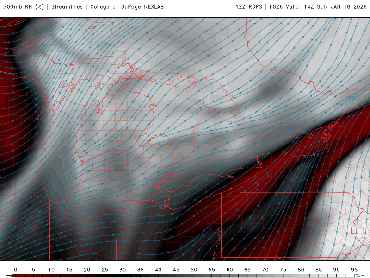Click legend value "75" on color scale
This screenshot has width=370, height=278.
(x=283, y=270)
